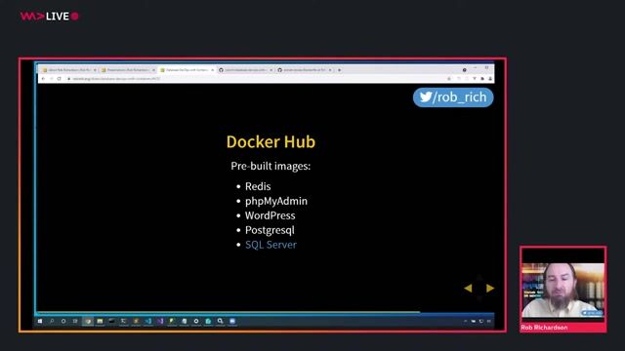Open Task View on the taskbar
Screen dimensions: 625x351
pos(75,321)
